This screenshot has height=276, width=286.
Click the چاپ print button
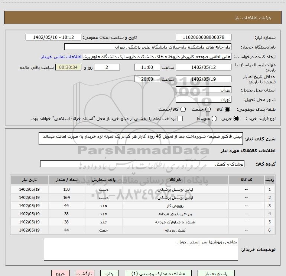coord(110,273)
